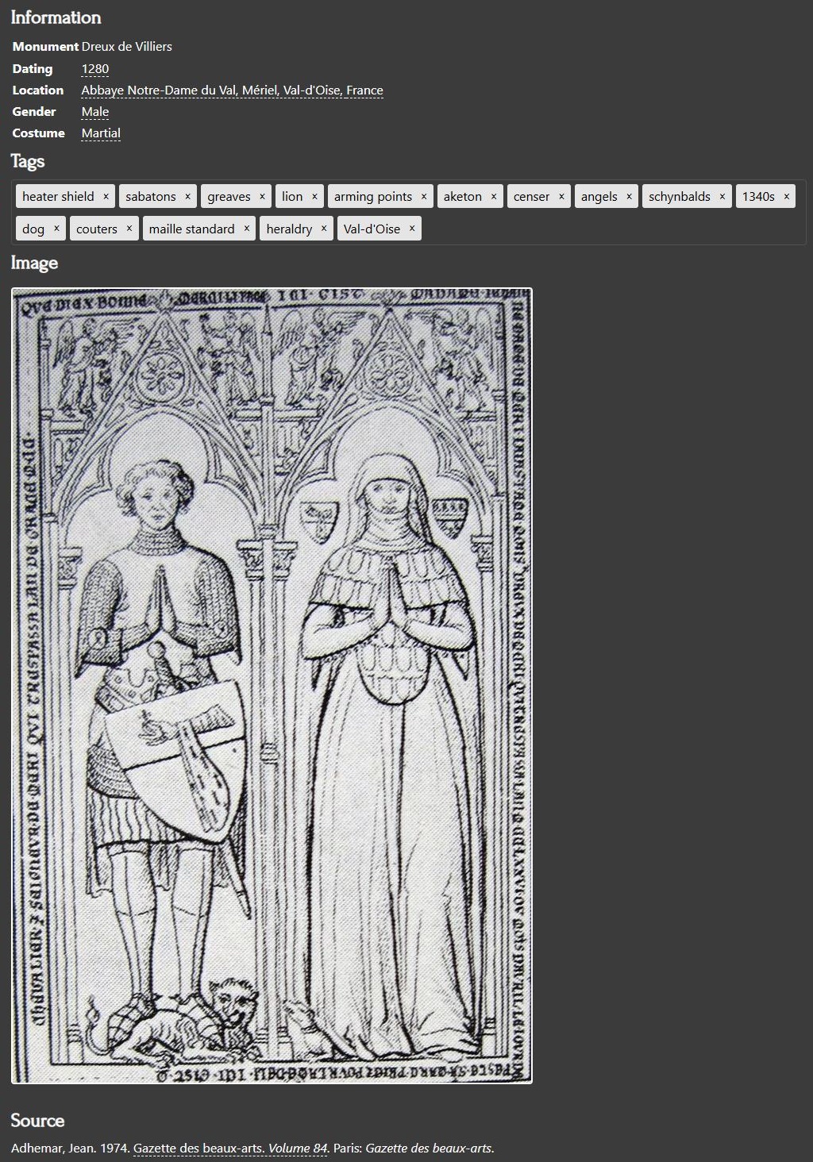
Task: Click the 'Image' heading
Action: pos(34,263)
